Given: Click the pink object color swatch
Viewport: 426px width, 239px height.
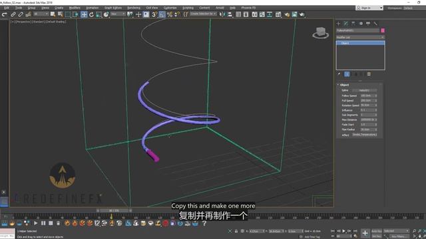Looking at the screenshot, I should pyautogui.click(x=383, y=31).
